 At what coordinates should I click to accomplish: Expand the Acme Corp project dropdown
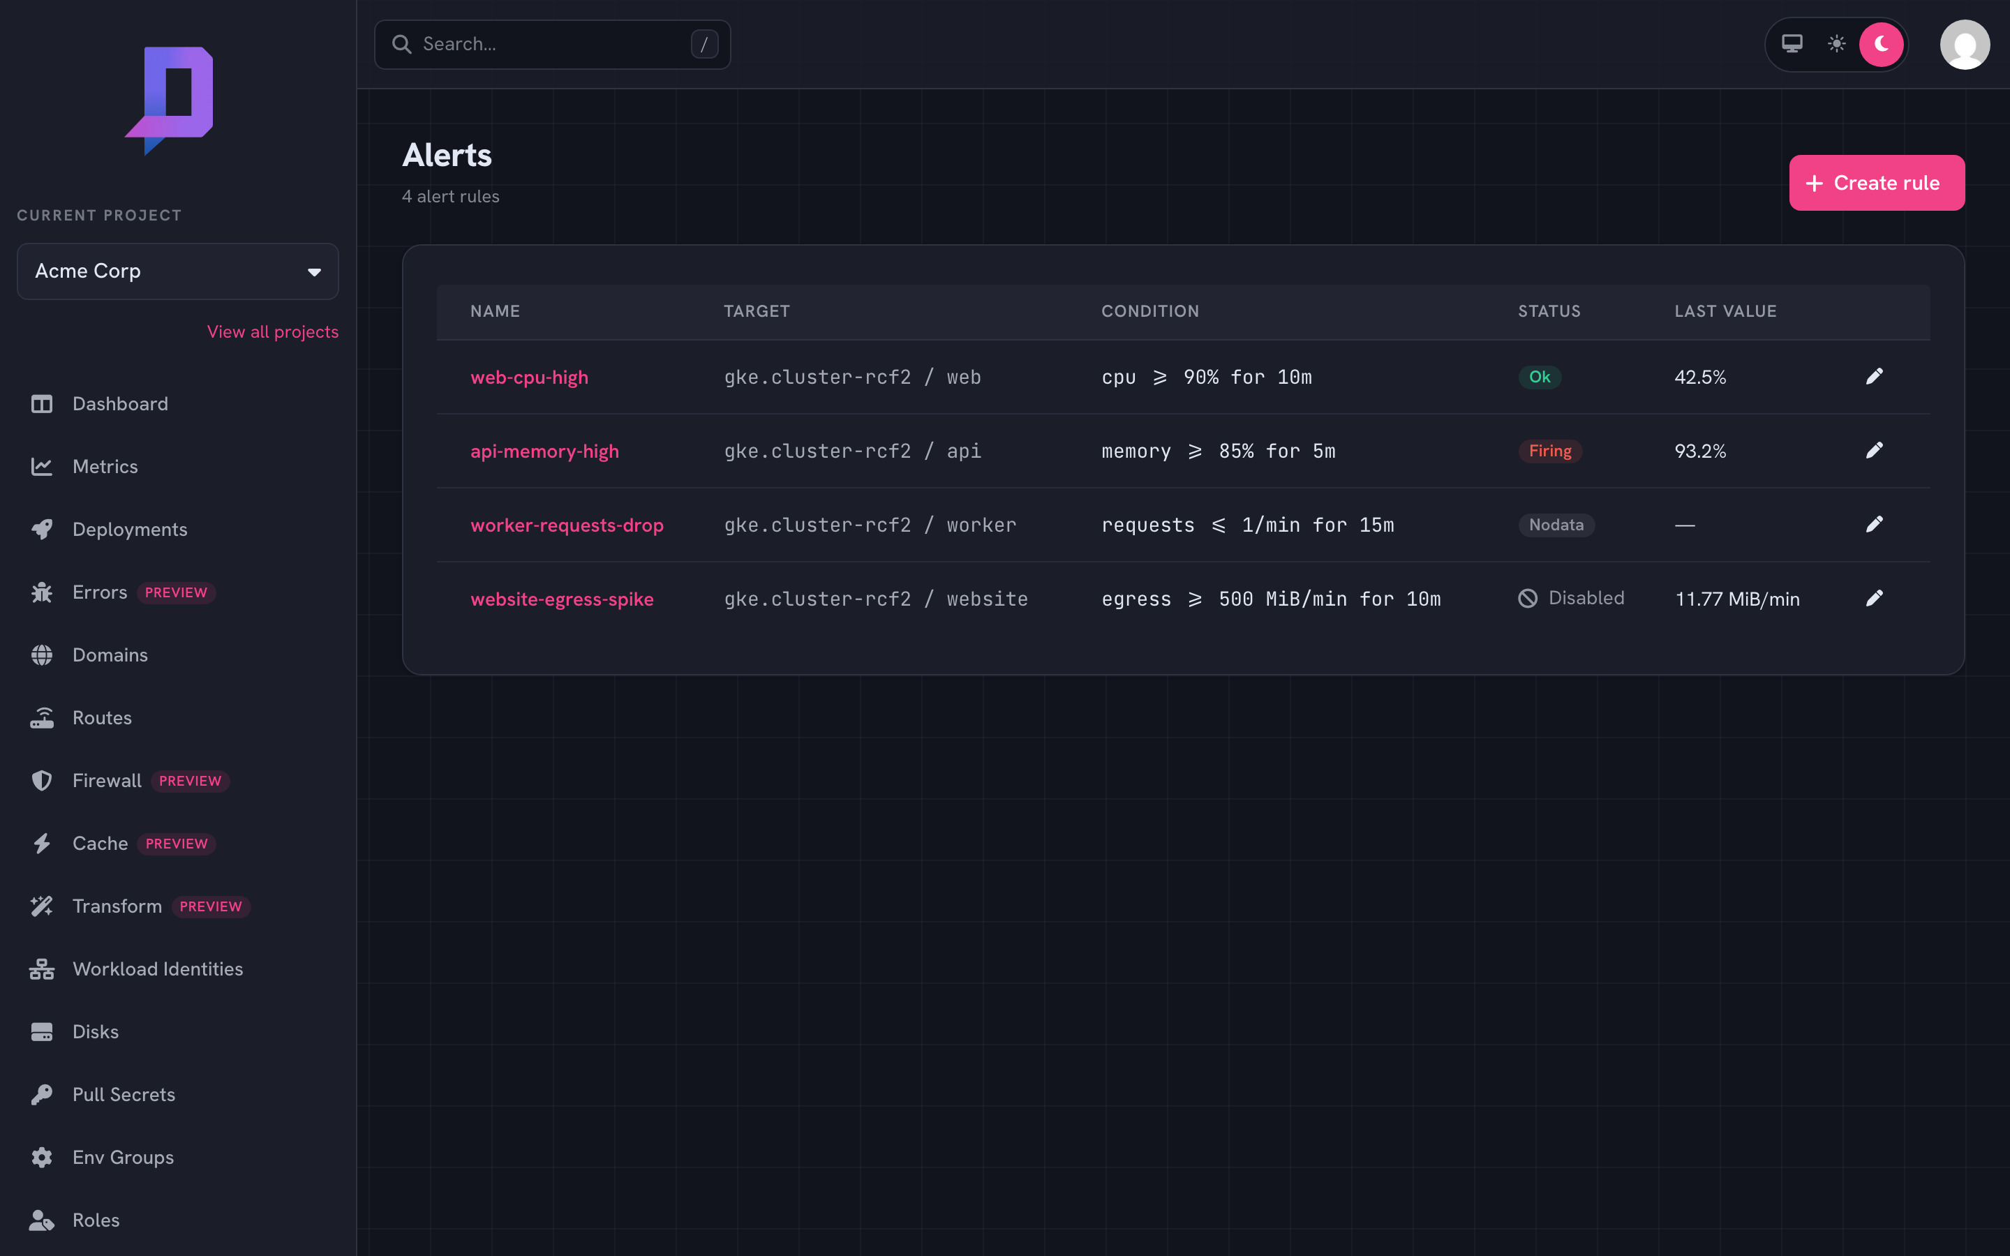click(178, 271)
